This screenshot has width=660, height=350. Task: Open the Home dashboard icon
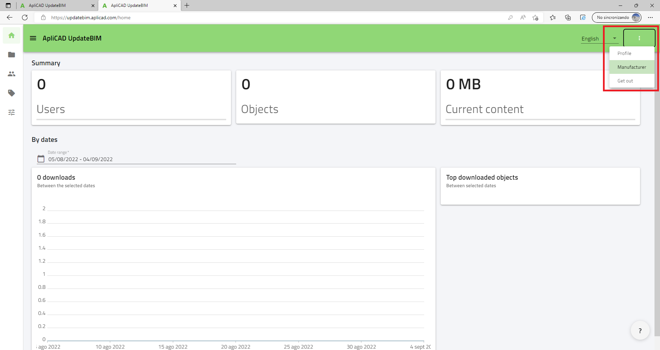11,35
